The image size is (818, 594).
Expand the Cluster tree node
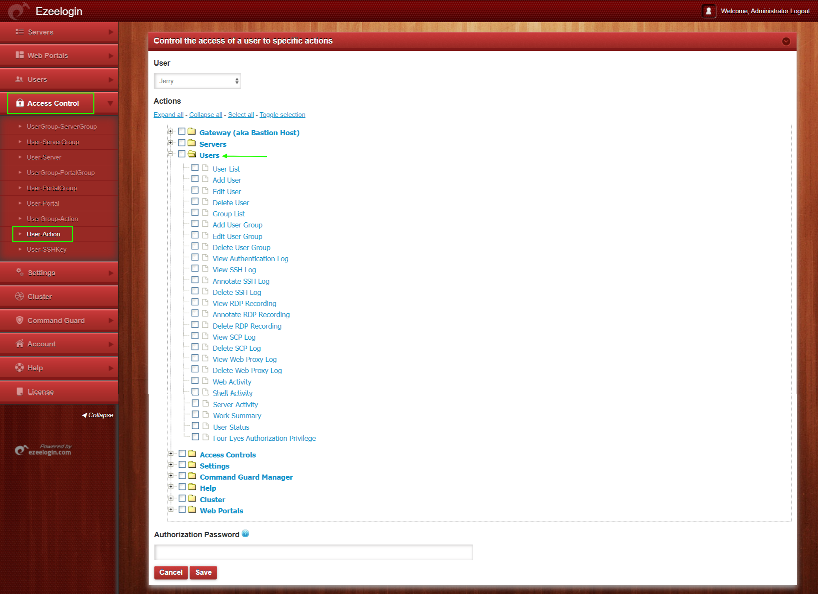click(x=171, y=498)
